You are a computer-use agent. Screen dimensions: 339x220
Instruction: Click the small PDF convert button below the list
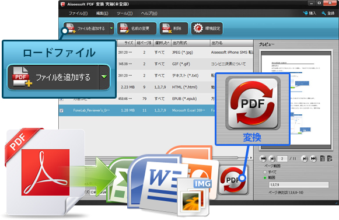[233, 180]
